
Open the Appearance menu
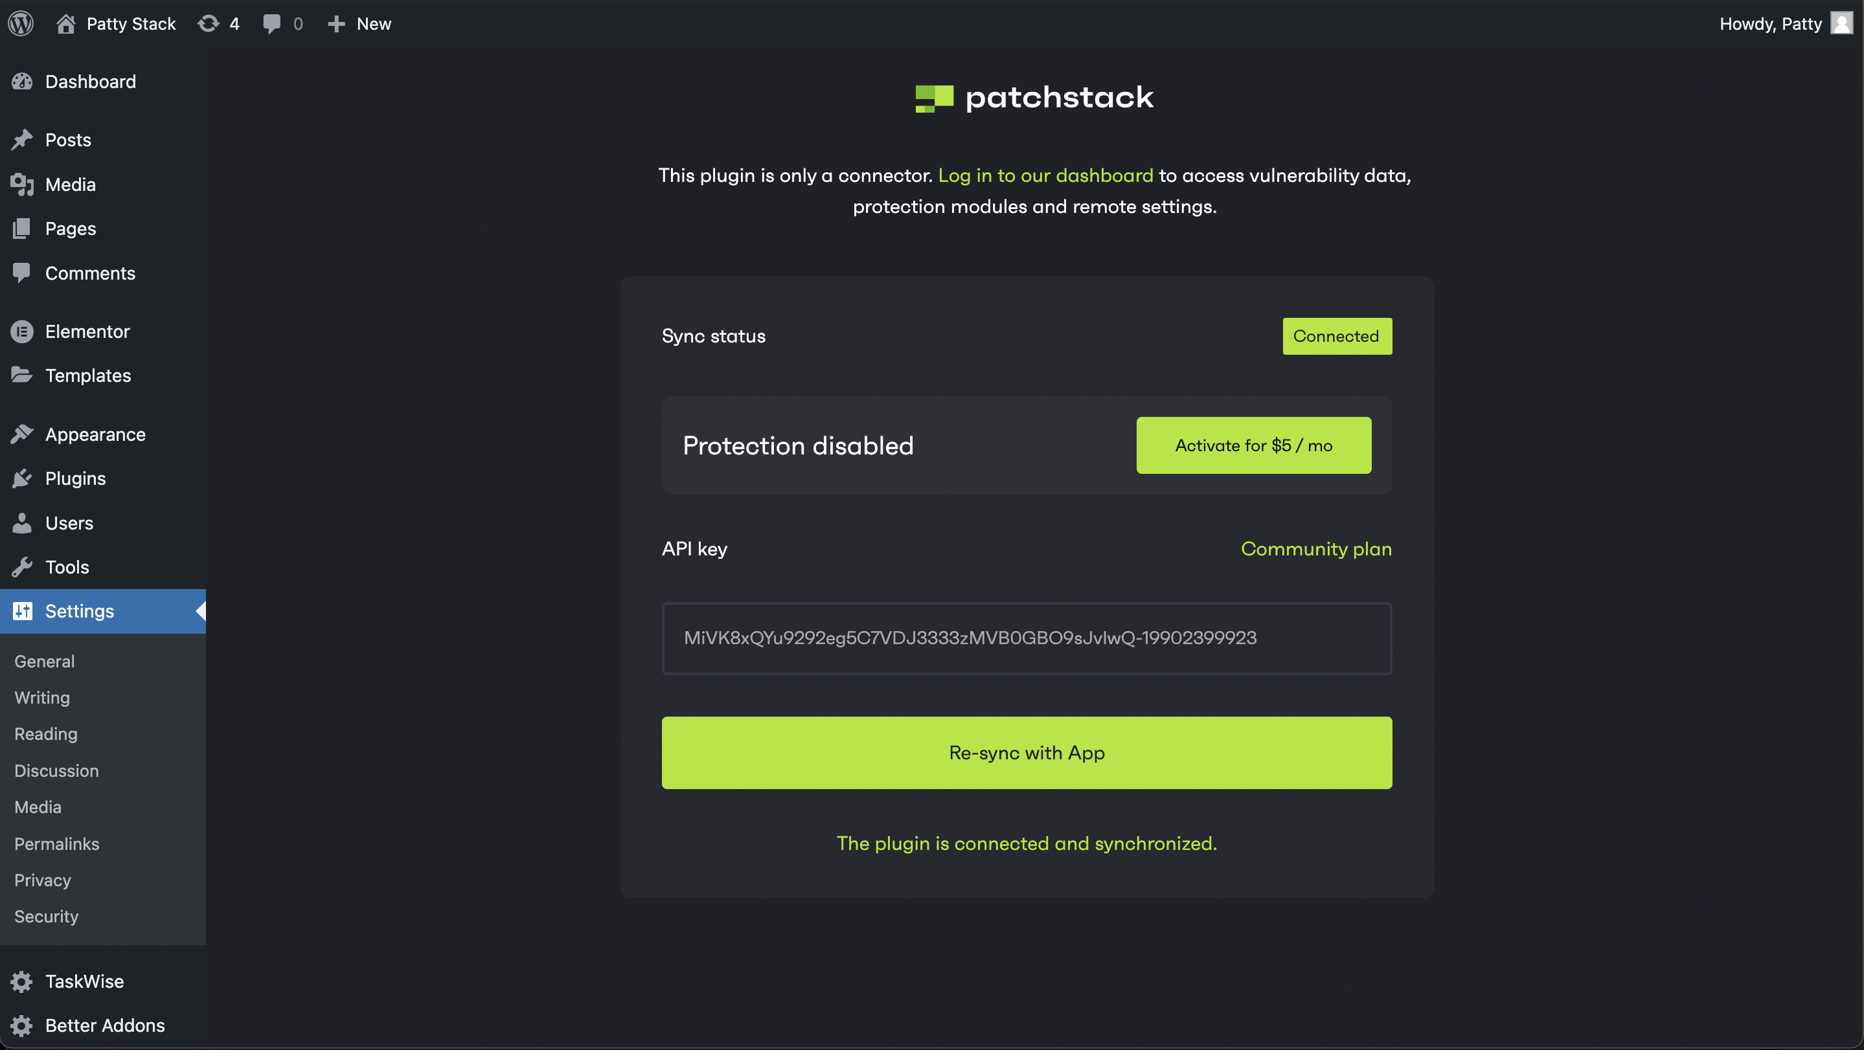95,434
